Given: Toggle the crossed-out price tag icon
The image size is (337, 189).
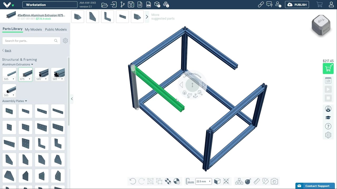Looking at the screenshot, I should (x=265, y=181).
